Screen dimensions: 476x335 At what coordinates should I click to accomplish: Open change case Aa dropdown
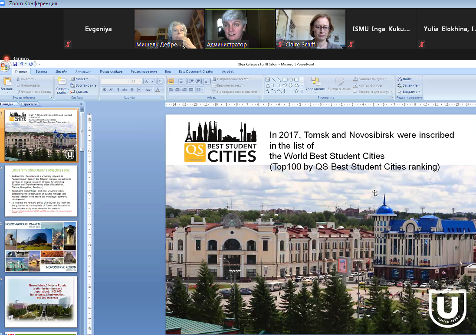148,89
